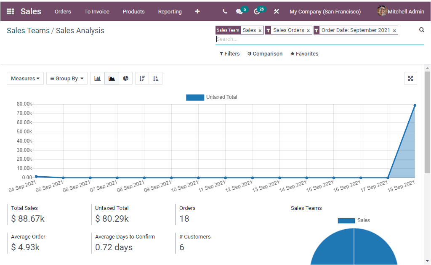431x265 pixels.
Task: Click the search magnifier icon
Action: click(x=421, y=30)
